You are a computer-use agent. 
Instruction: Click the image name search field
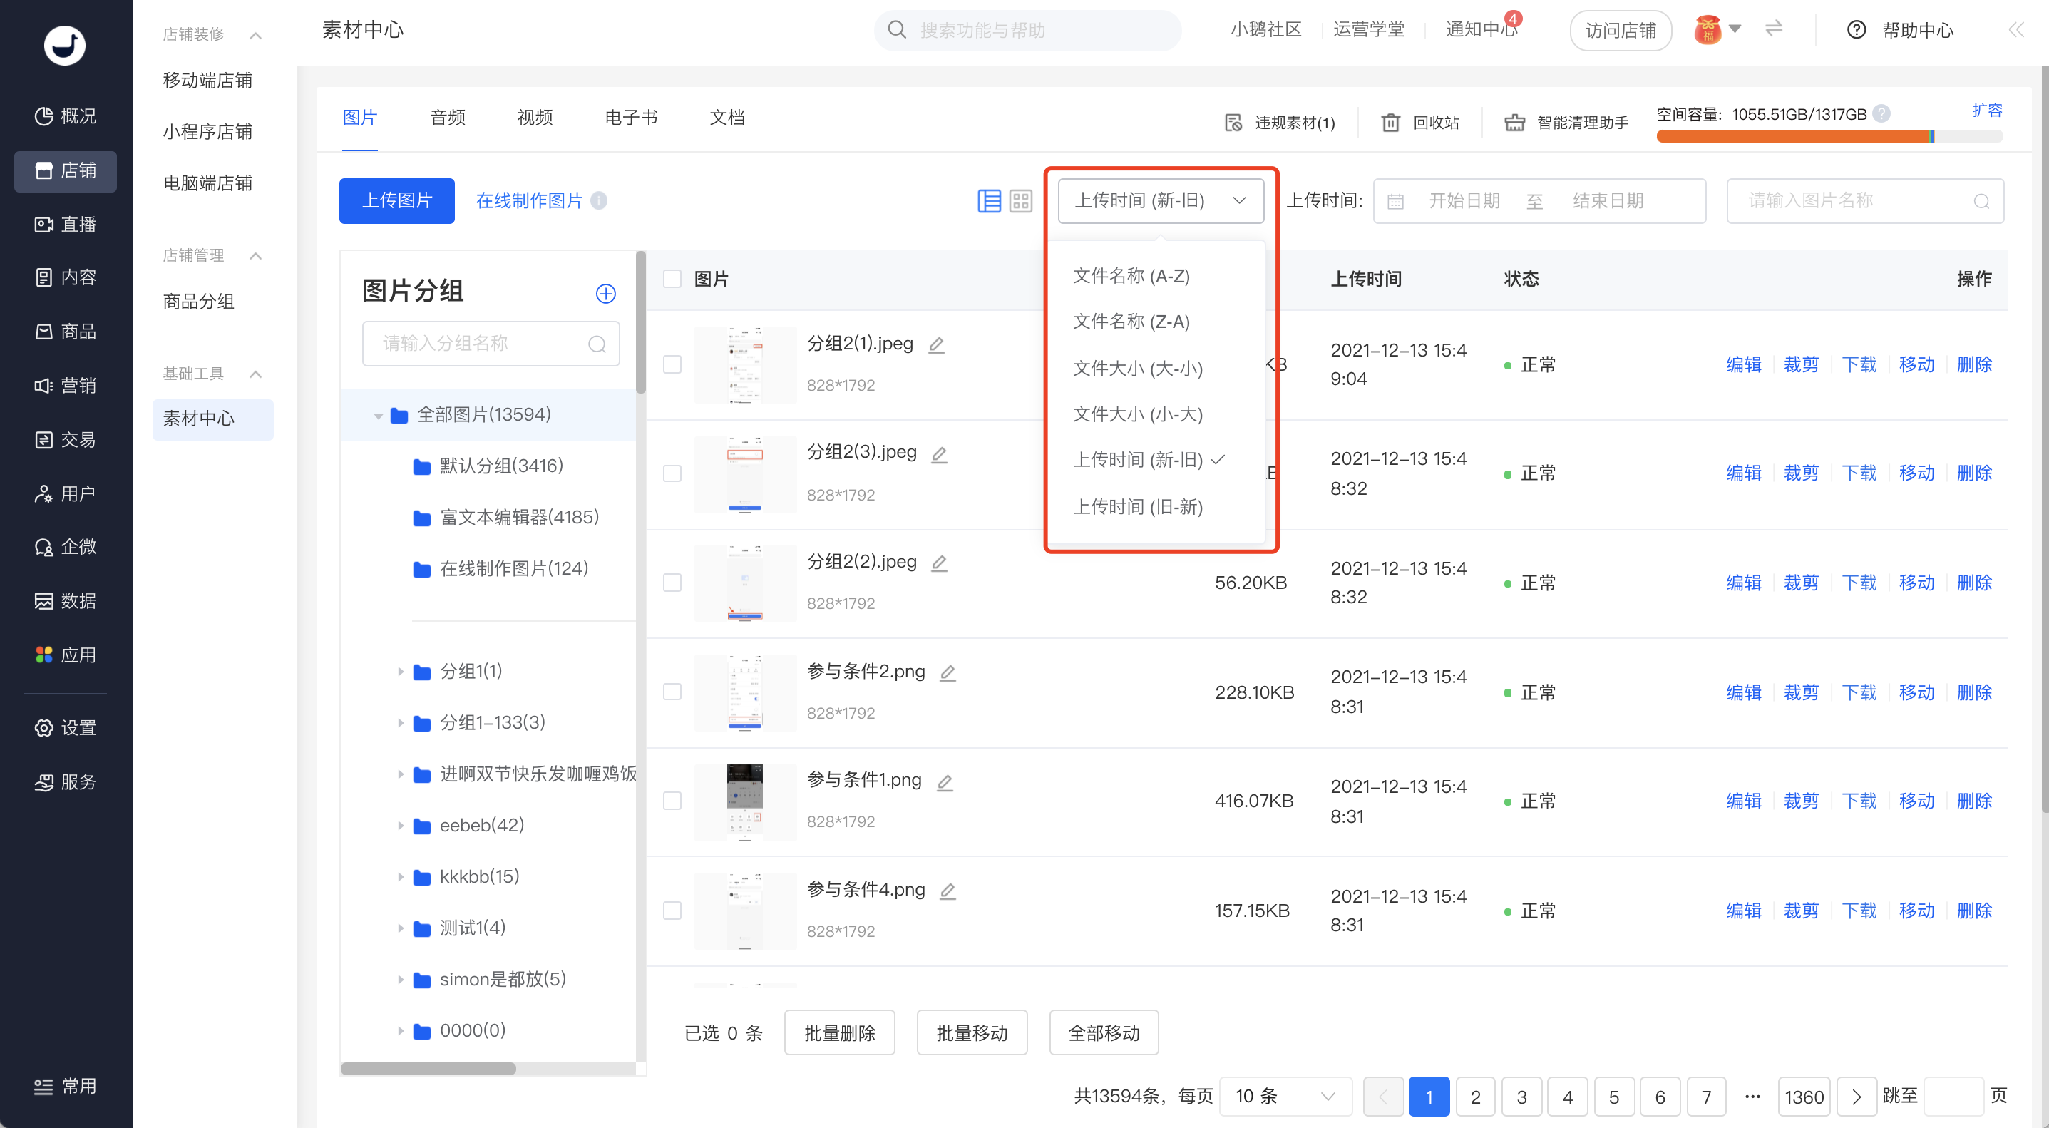(x=1865, y=200)
